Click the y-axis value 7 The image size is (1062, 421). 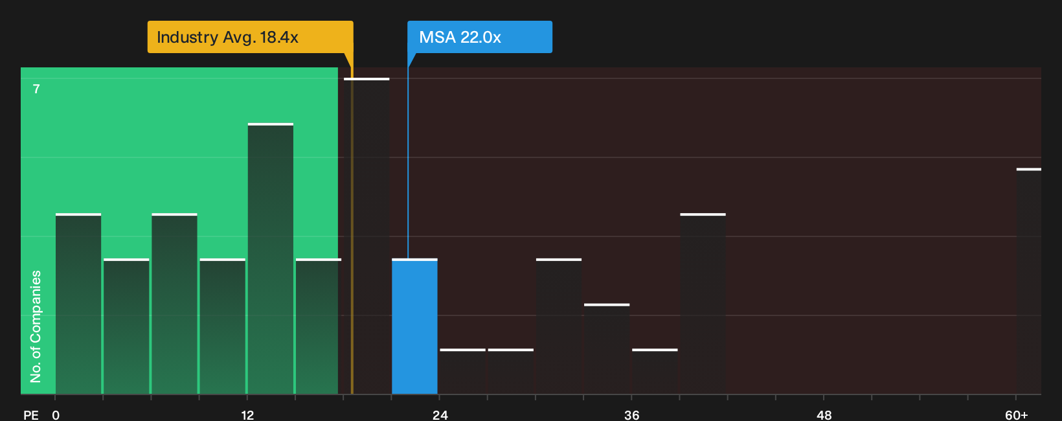tap(36, 89)
